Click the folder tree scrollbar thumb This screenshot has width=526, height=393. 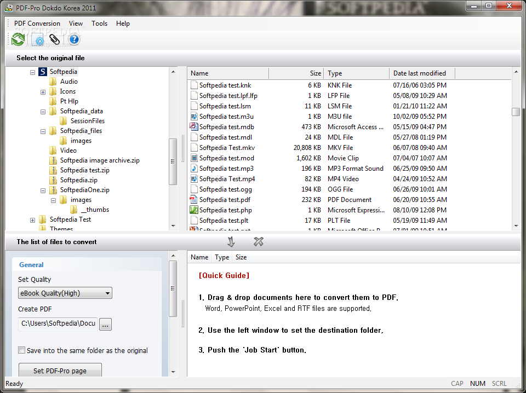pos(173,161)
